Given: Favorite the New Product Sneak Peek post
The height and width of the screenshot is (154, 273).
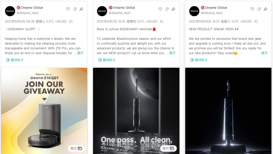Looking at the screenshot, I should pos(252,9).
